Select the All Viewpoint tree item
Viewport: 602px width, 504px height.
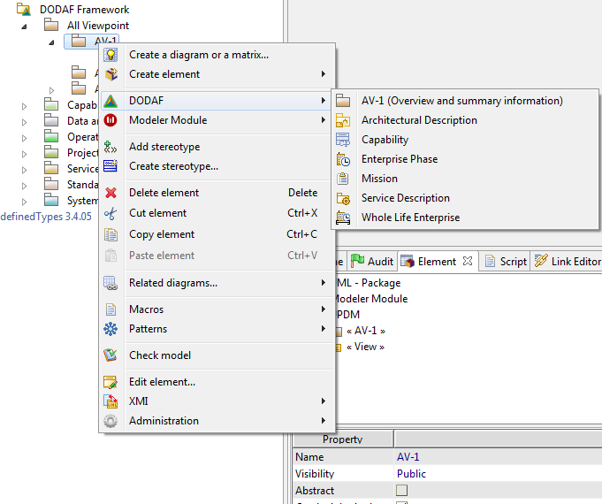pos(98,26)
